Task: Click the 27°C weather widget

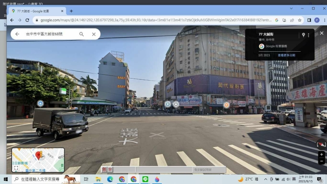Action: (x=248, y=179)
